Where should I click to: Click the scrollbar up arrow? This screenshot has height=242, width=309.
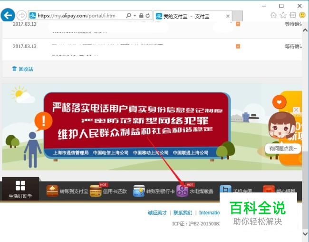click(305, 30)
